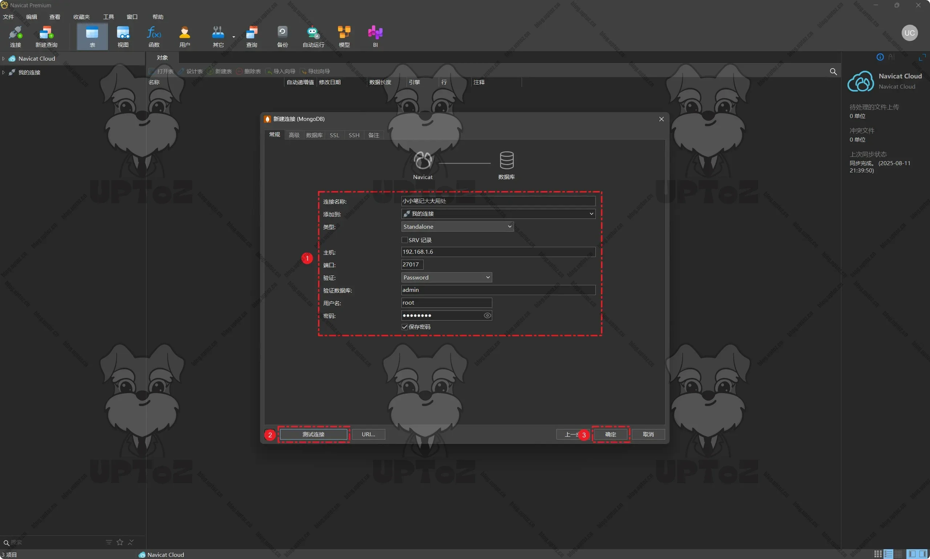Open the 查询 query toolbar icon

pyautogui.click(x=252, y=37)
